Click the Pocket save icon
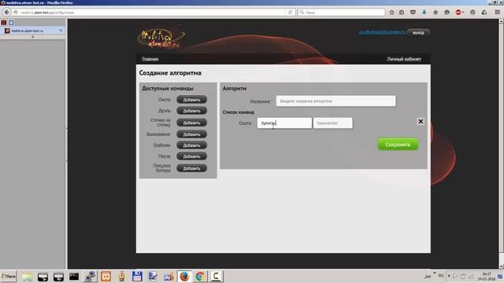This screenshot has height=283, width=504. pos(413,13)
